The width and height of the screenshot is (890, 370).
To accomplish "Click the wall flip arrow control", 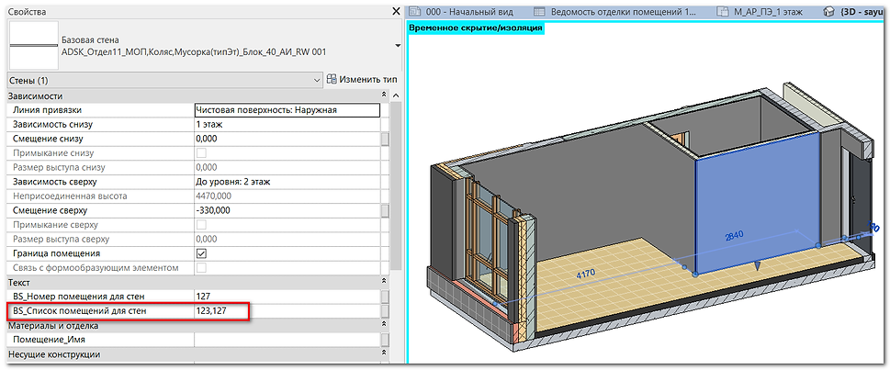I will click(x=756, y=267).
